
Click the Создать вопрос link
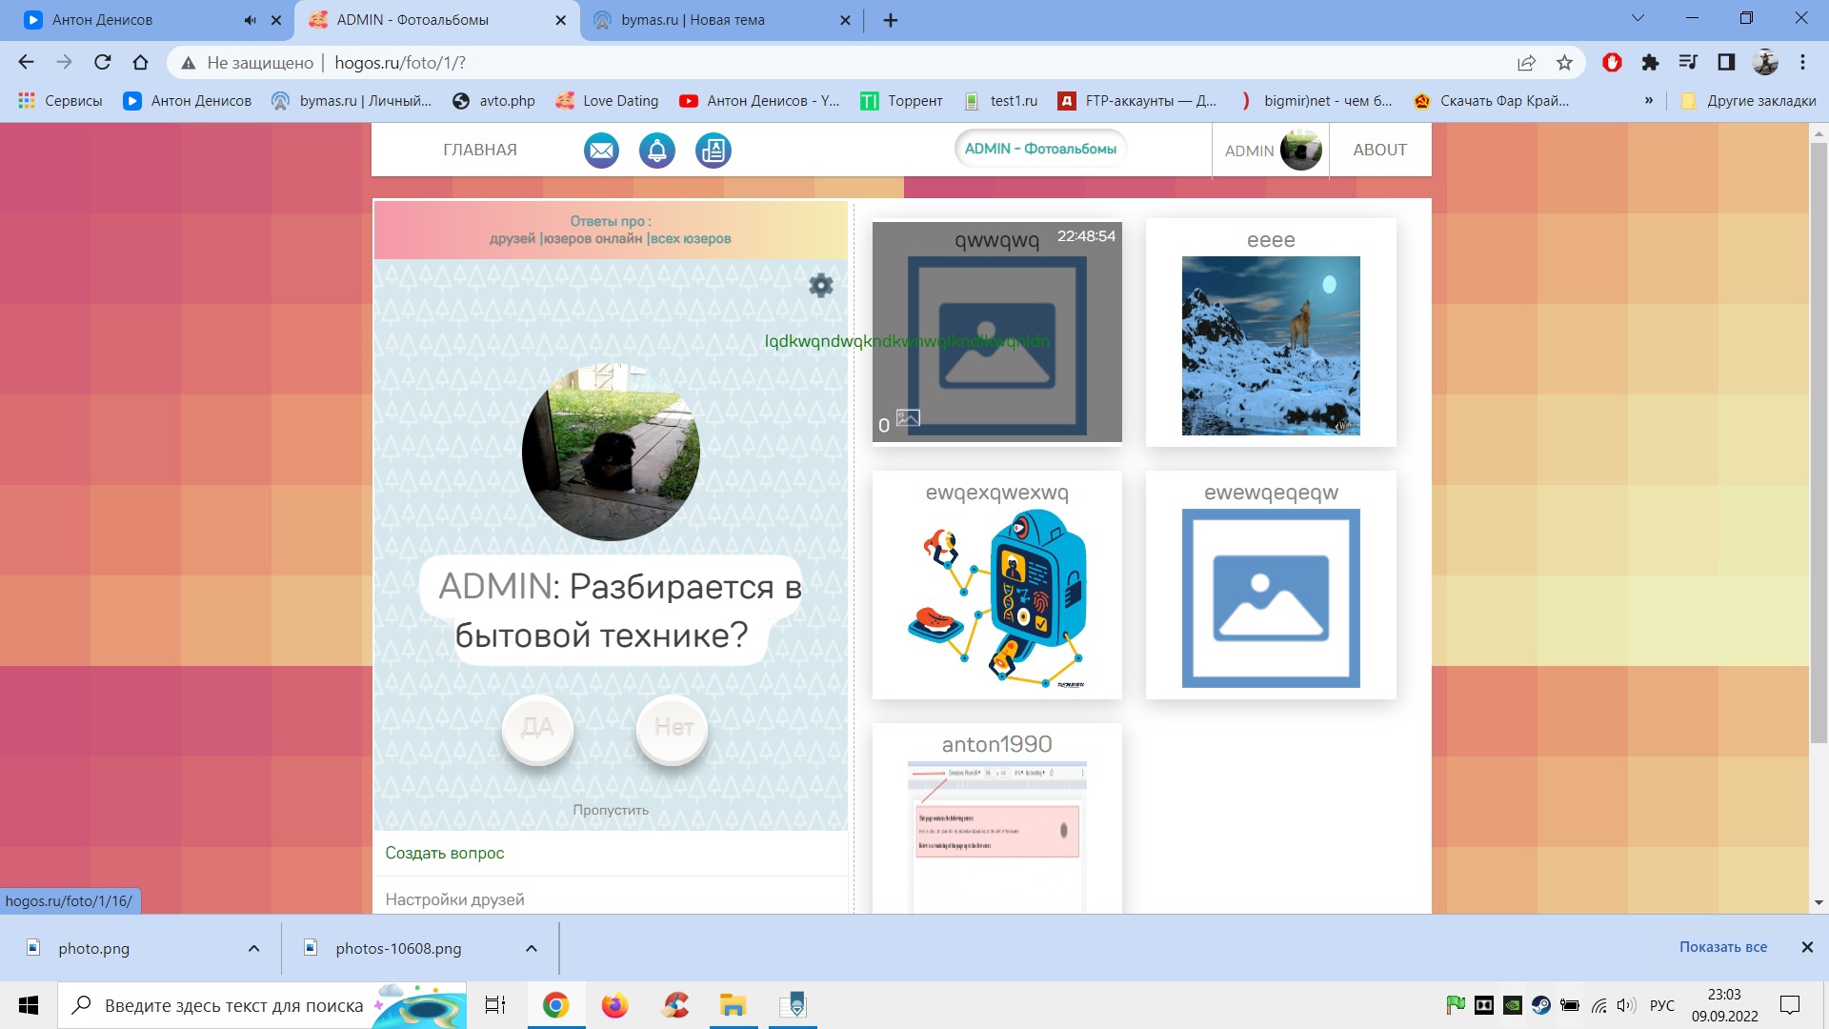pyautogui.click(x=445, y=853)
